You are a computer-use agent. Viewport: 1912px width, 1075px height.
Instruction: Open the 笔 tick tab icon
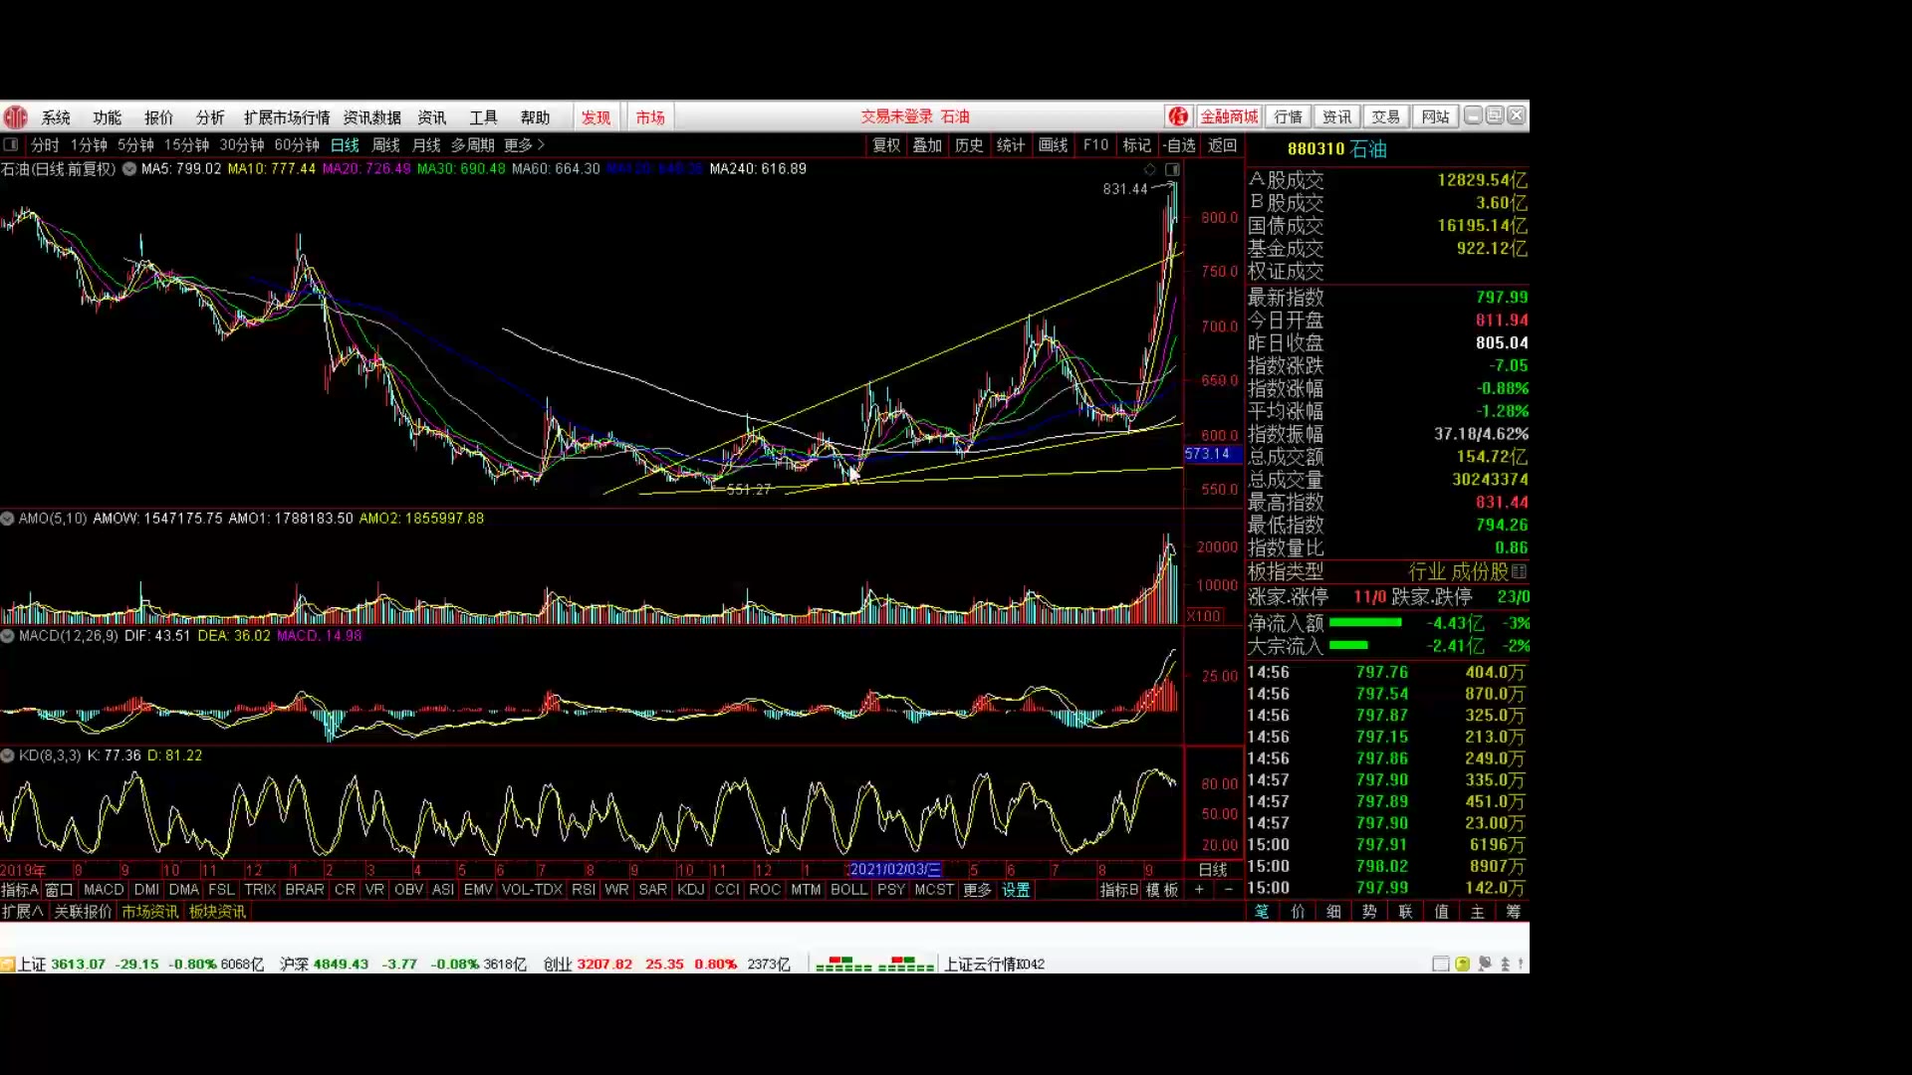[x=1262, y=912]
